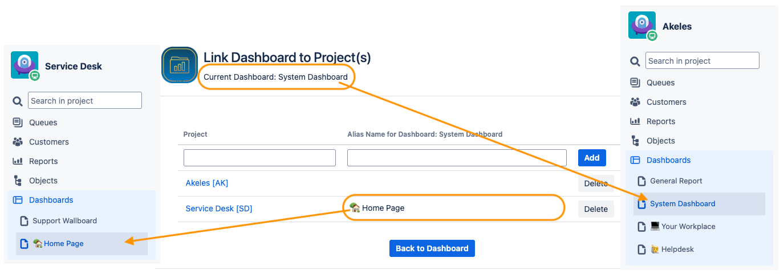Image resolution: width=784 pixels, height=274 pixels.
Task: Click Back to Dashboard button
Action: [x=432, y=248]
